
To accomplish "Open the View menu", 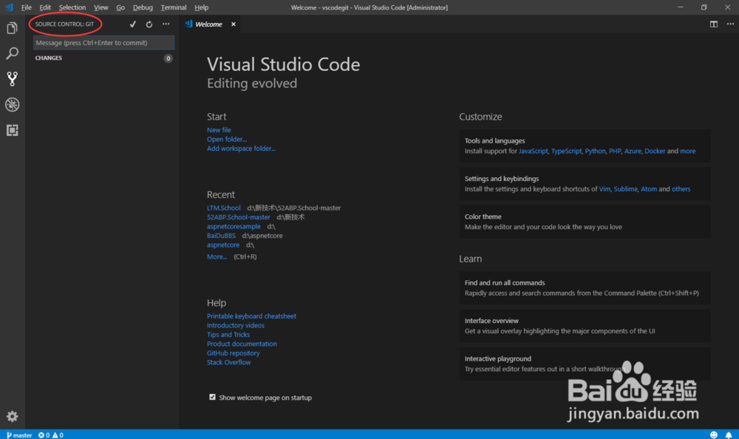I will pyautogui.click(x=101, y=7).
